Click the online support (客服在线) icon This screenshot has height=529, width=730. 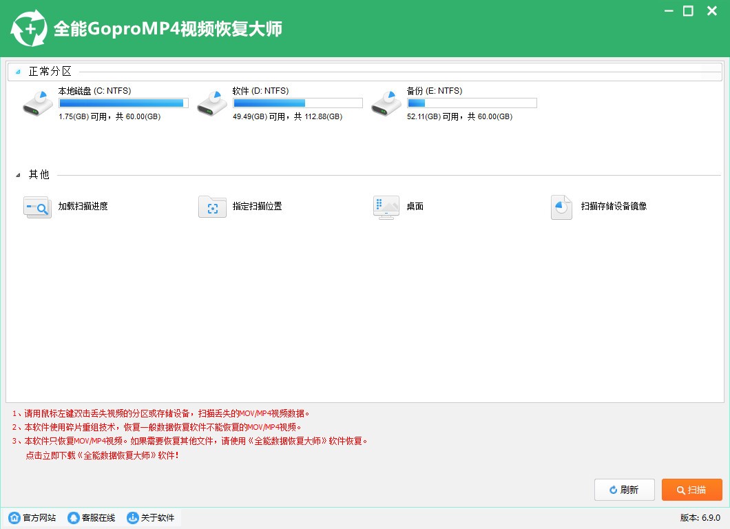(74, 517)
